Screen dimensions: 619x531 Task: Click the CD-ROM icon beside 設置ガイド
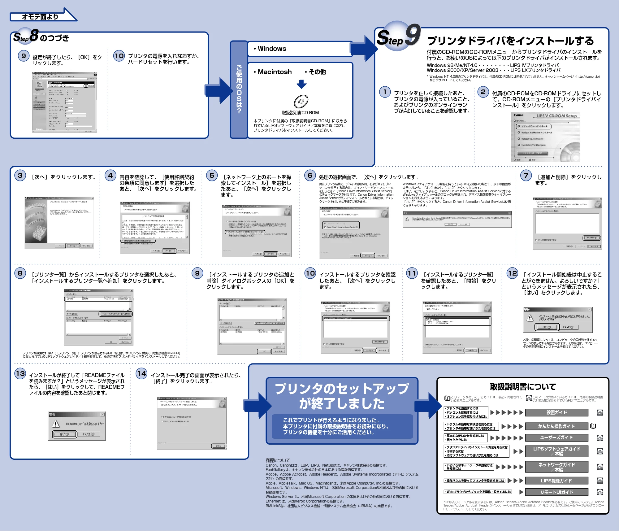(600, 412)
